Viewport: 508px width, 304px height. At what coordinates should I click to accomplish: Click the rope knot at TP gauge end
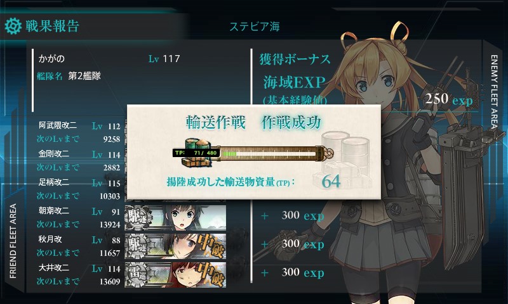tap(329, 153)
